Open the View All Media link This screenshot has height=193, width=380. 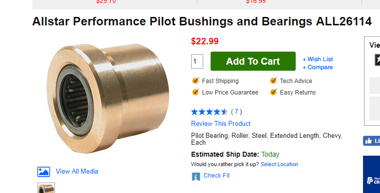(77, 172)
